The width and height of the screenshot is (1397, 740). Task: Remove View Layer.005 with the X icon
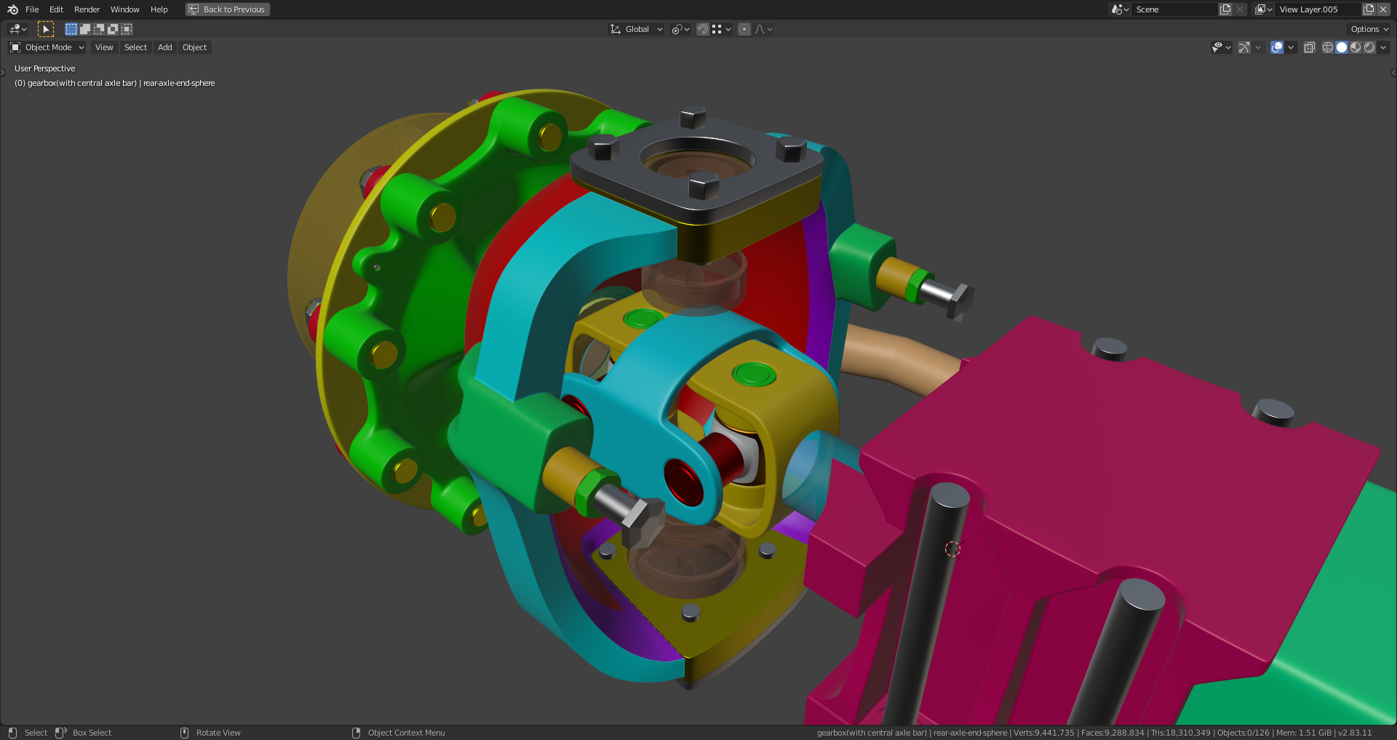[x=1383, y=9]
